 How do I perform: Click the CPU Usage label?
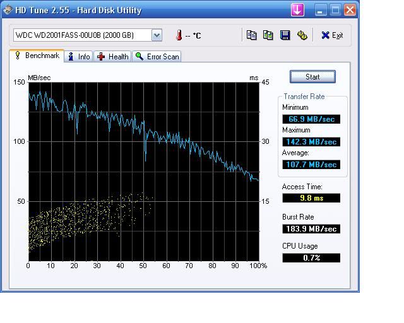point(300,246)
